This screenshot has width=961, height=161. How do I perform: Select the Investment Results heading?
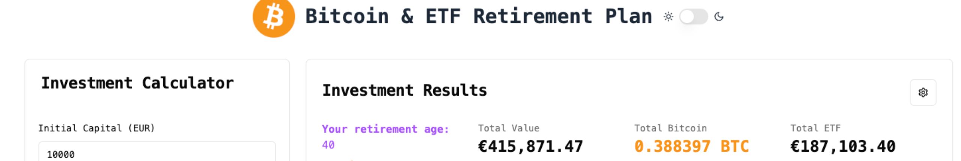(405, 90)
